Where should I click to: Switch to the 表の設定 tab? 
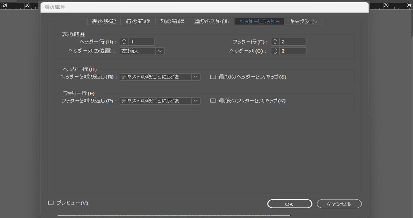pyautogui.click(x=104, y=21)
